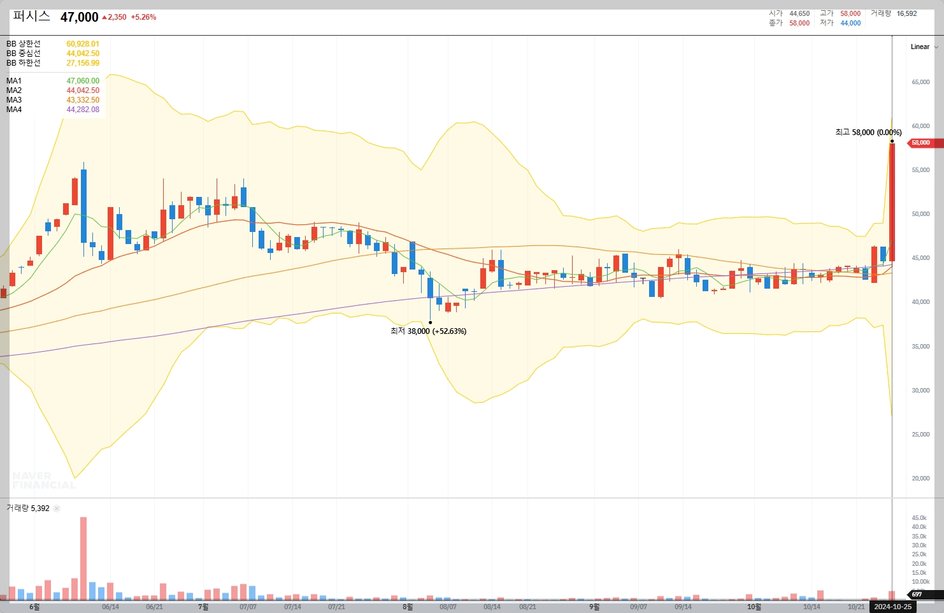Viewport: 944px width, 613px height.
Task: Click the 종가 58,000 closing price
Action: tap(789, 23)
